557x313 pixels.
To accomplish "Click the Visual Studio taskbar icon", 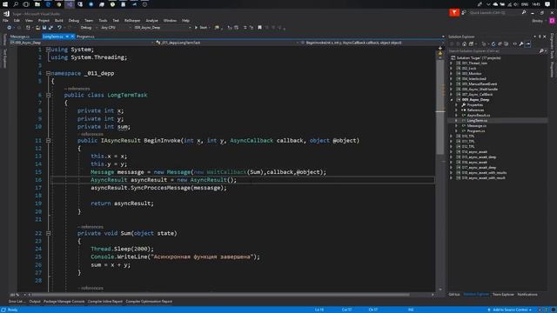I will 70,4.
